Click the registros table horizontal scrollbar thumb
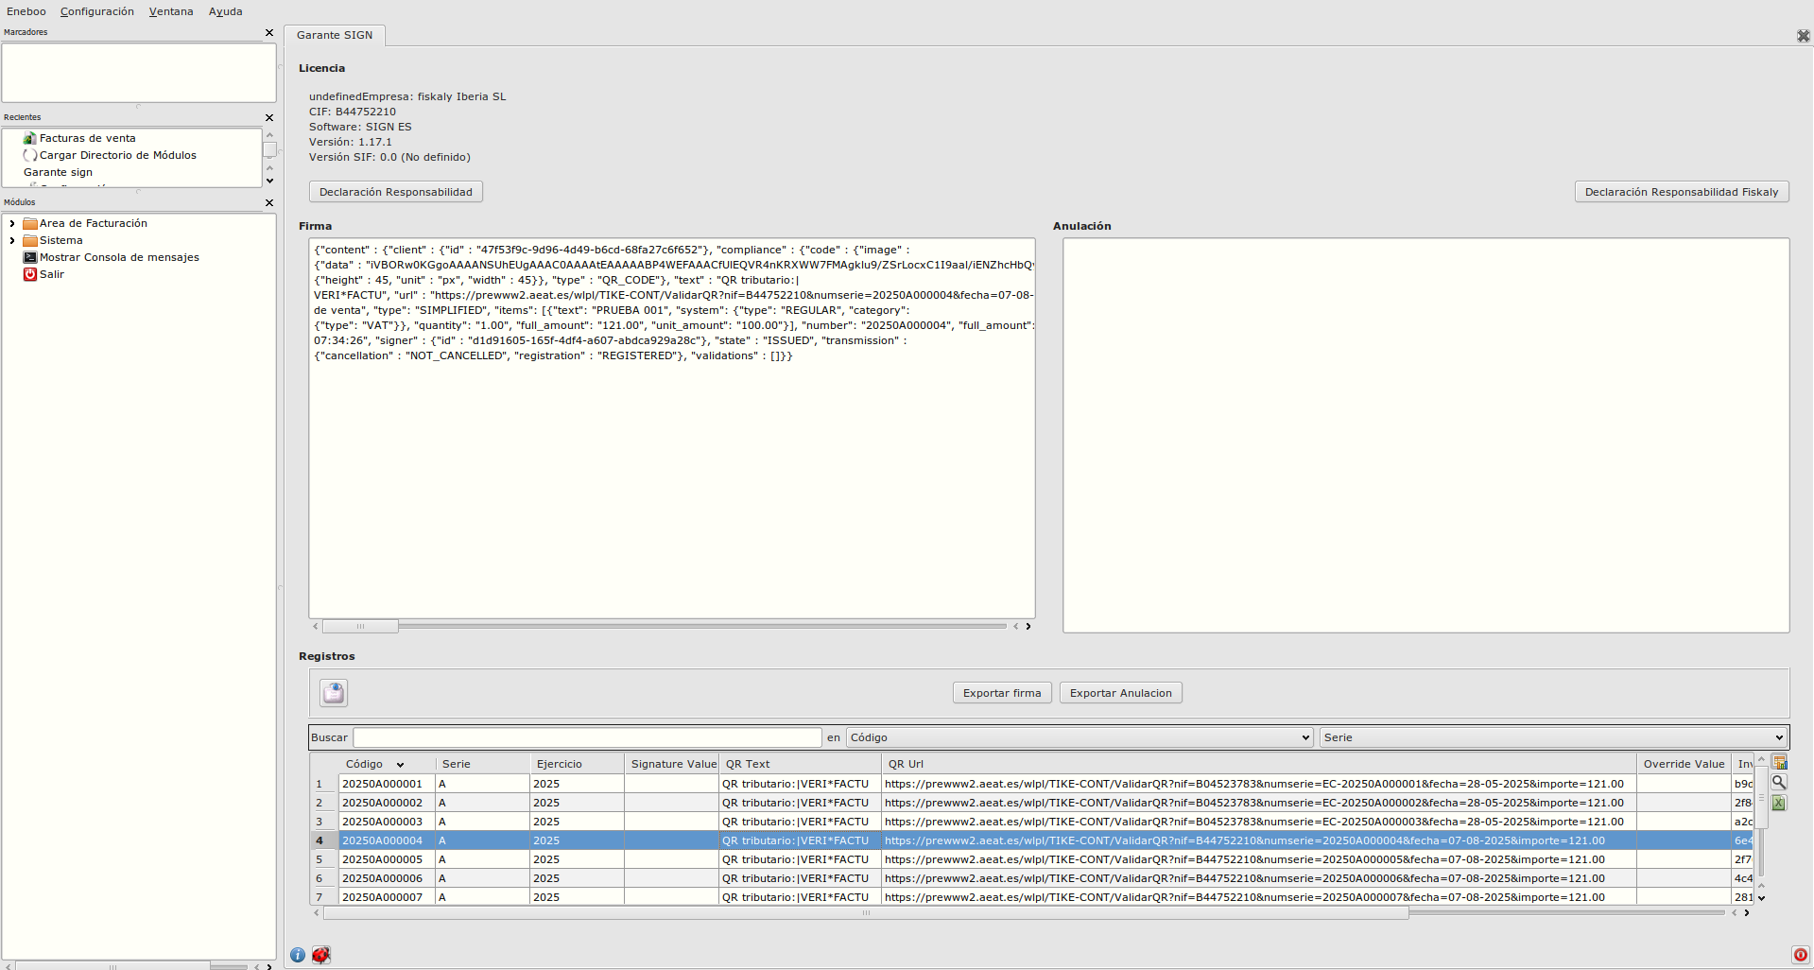 click(866, 913)
